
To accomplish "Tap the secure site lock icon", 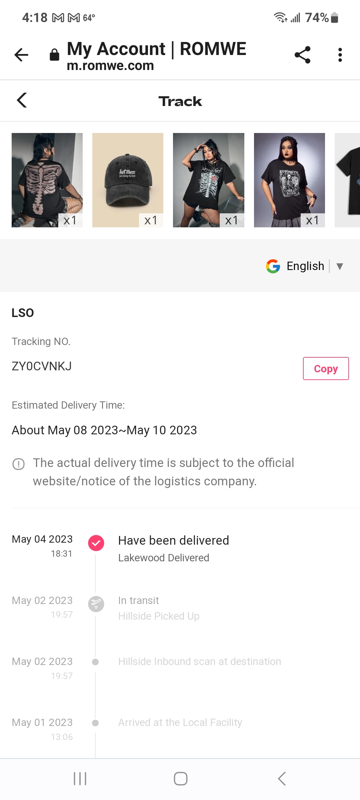I will 54,55.
